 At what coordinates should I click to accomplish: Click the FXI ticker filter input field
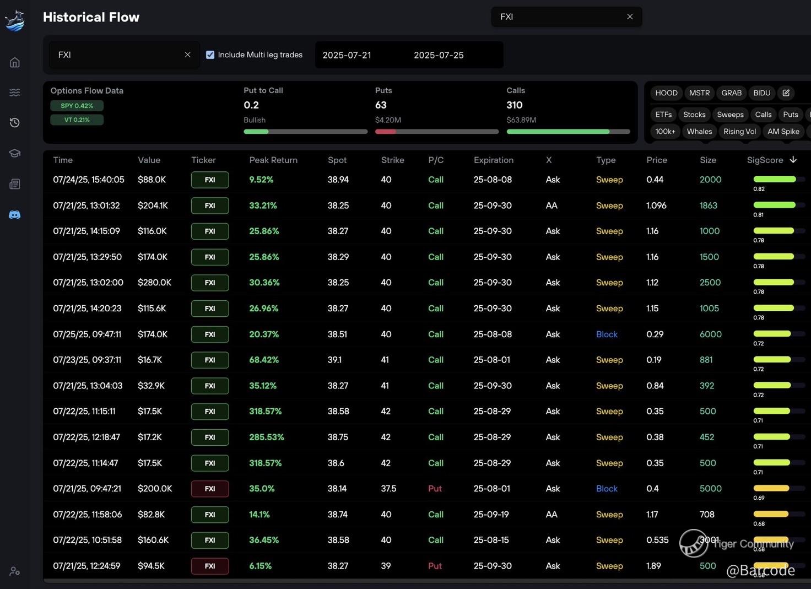(118, 55)
